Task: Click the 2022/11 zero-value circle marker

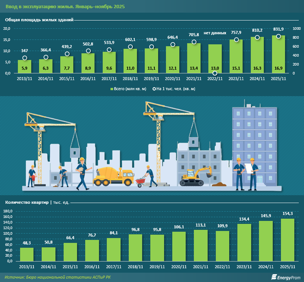Action: point(215,73)
